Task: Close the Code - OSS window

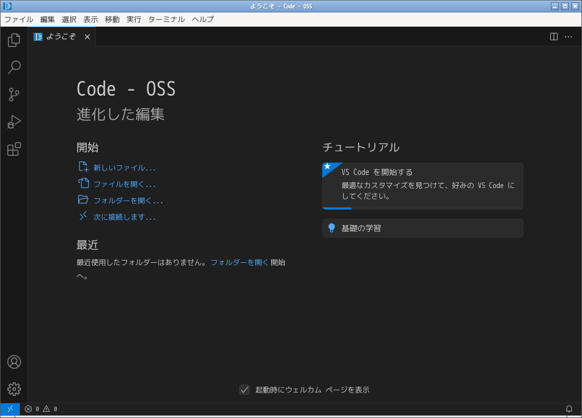Action: (x=575, y=6)
